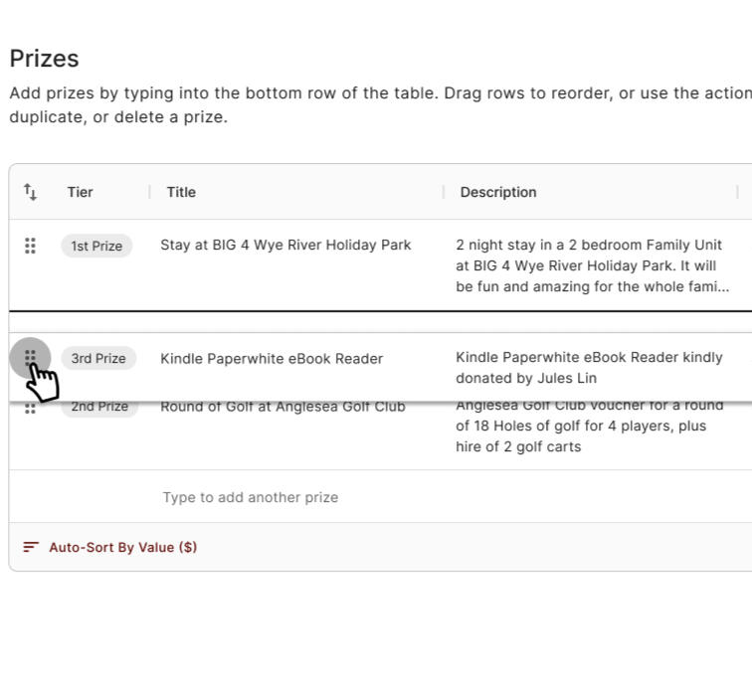Click 2 night stay description cell

pos(591,265)
